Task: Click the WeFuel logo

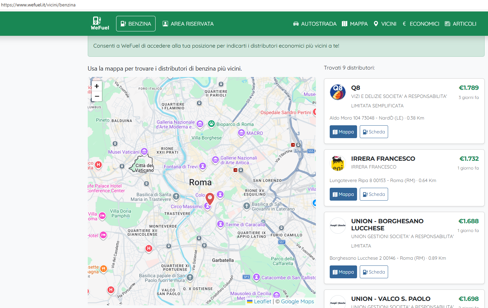Action: pyautogui.click(x=100, y=23)
